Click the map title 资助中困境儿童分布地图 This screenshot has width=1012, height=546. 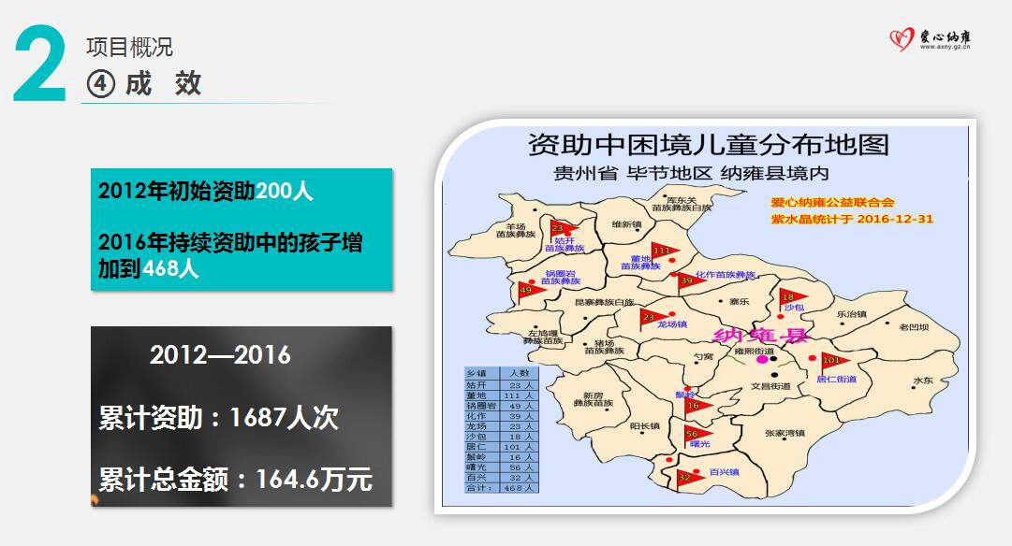709,144
